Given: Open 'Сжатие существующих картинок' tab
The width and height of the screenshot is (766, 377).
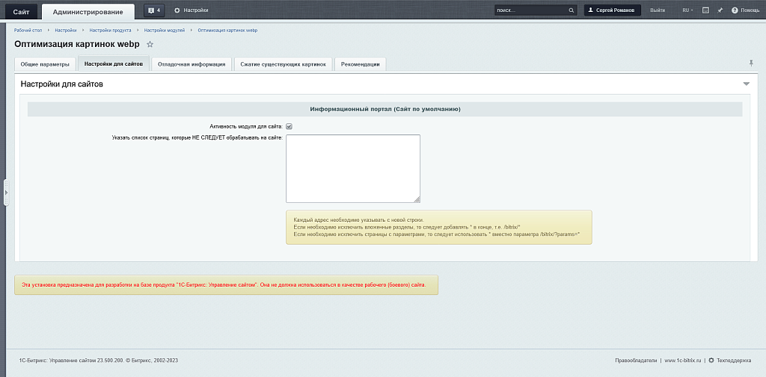Looking at the screenshot, I should 283,64.
